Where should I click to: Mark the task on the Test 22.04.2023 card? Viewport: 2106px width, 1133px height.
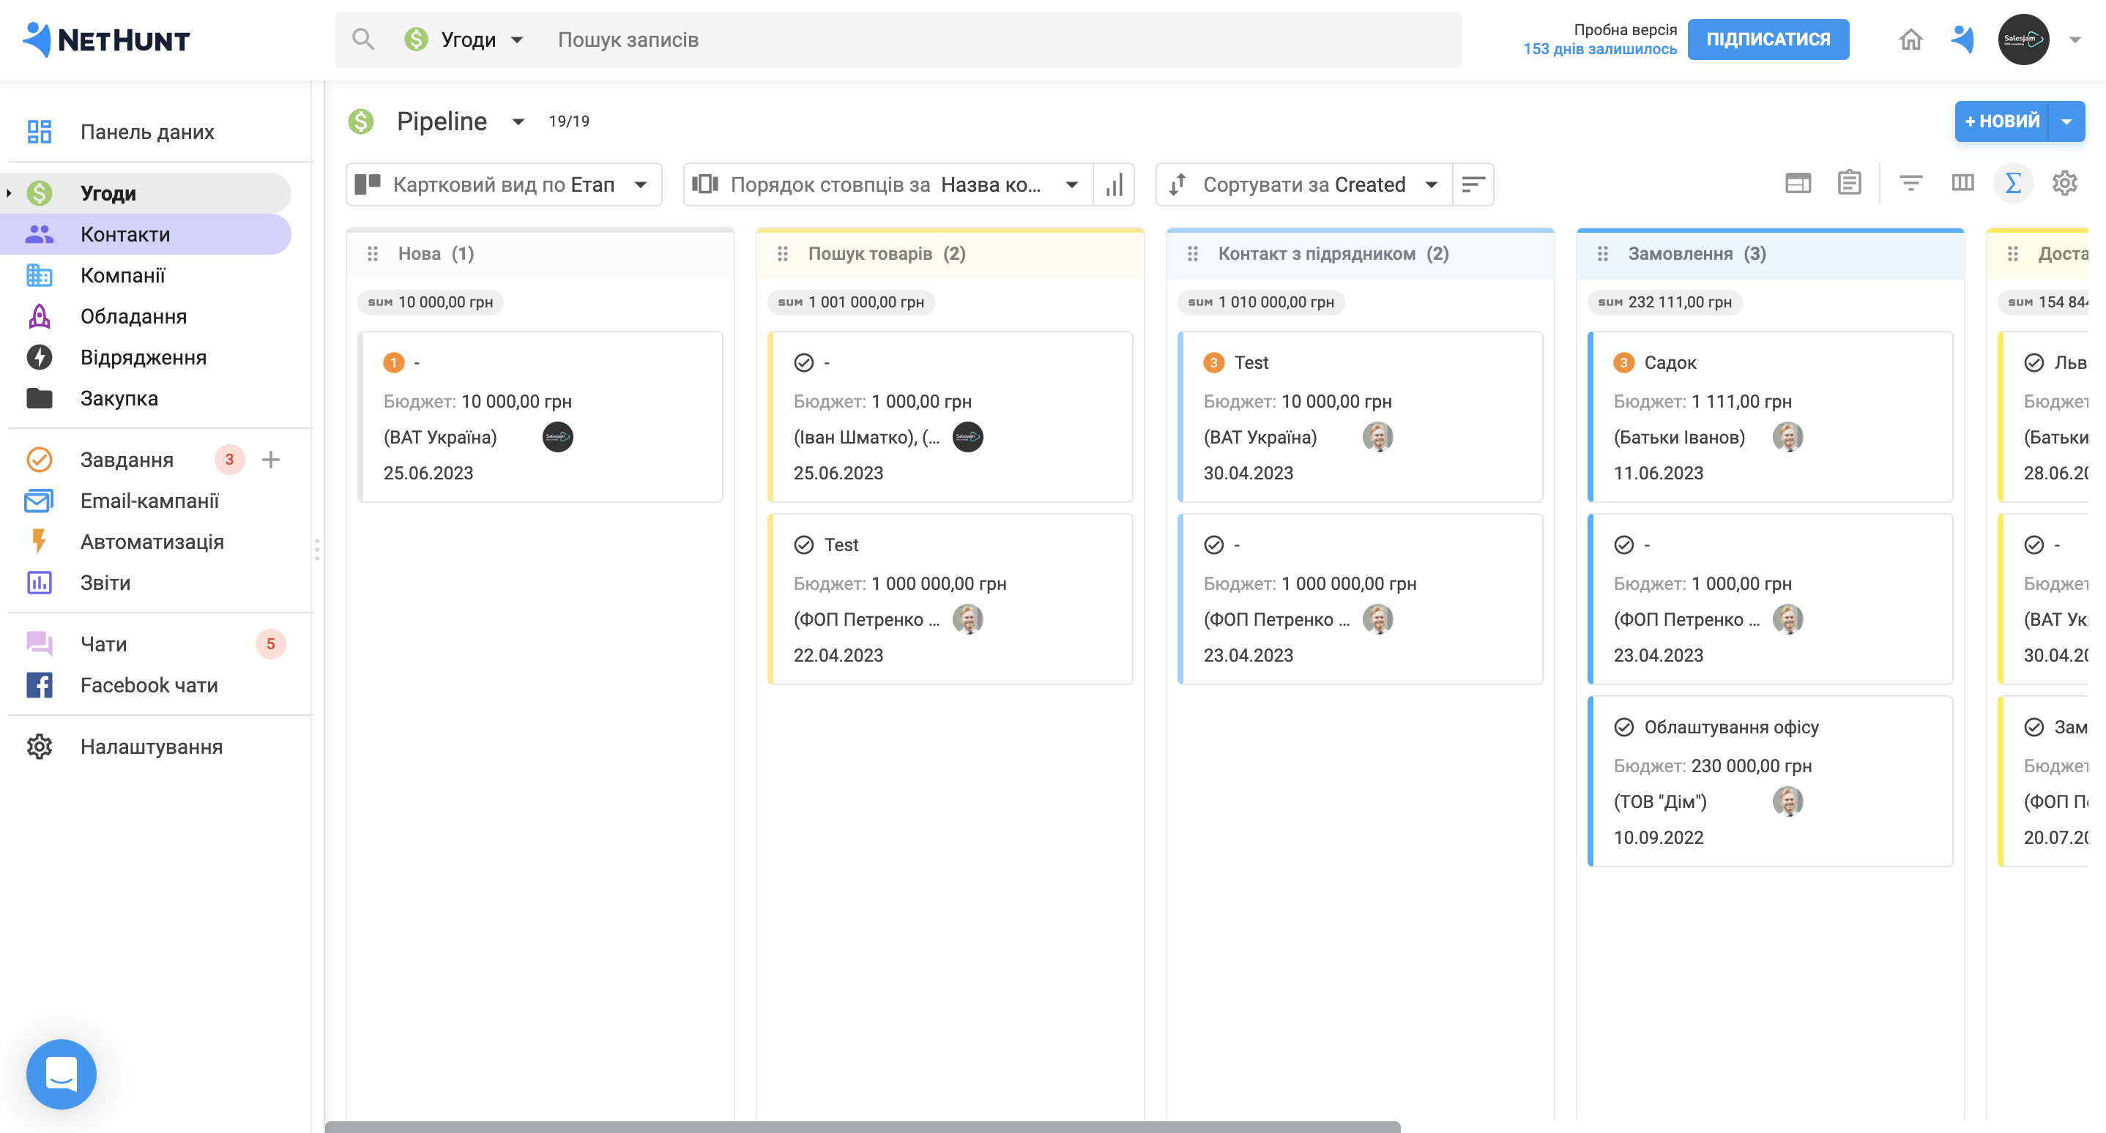coord(805,545)
